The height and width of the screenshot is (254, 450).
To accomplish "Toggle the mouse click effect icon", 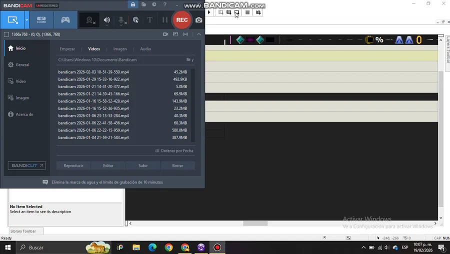I will coord(135,20).
